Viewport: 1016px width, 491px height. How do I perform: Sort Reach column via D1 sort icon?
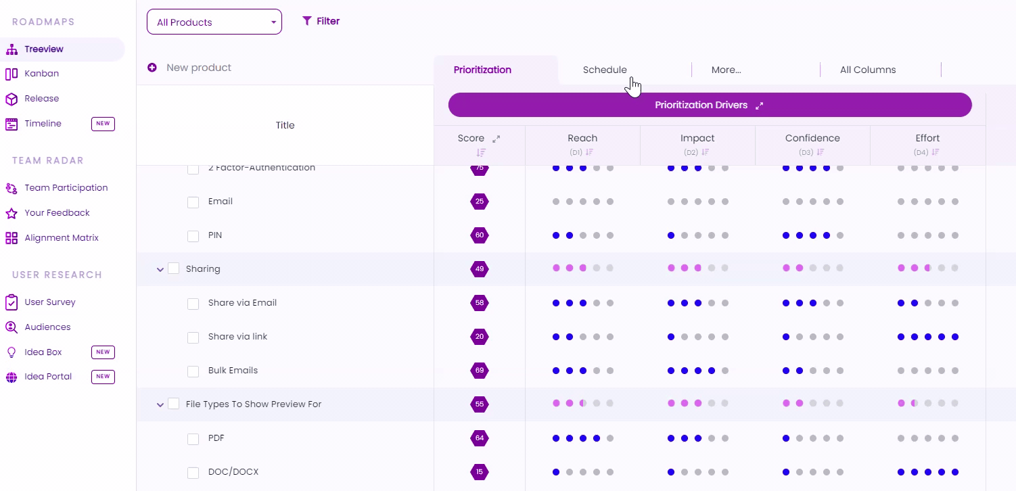point(589,152)
